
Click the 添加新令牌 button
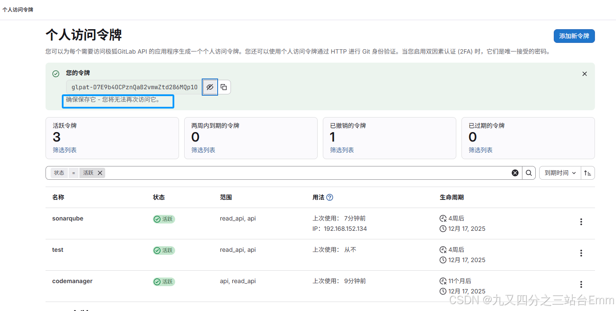click(574, 36)
